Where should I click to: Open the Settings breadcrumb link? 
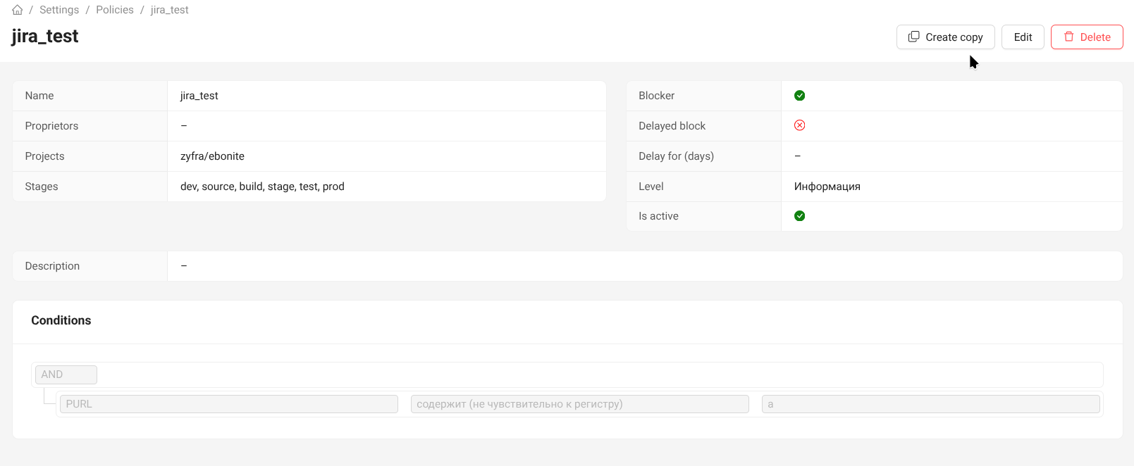[59, 10]
